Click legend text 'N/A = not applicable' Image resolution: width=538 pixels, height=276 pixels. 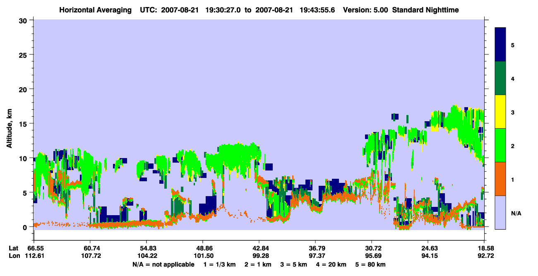[163, 264]
